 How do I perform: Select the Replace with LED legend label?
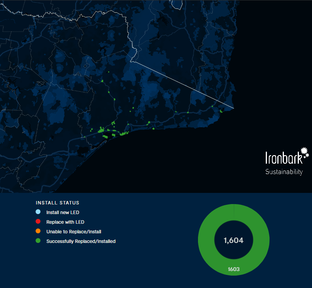(65, 222)
